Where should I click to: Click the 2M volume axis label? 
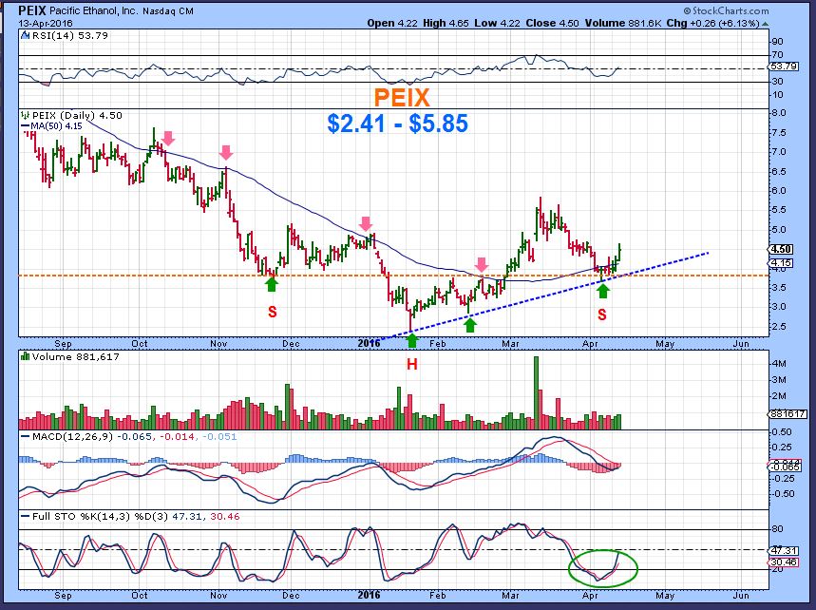779,395
